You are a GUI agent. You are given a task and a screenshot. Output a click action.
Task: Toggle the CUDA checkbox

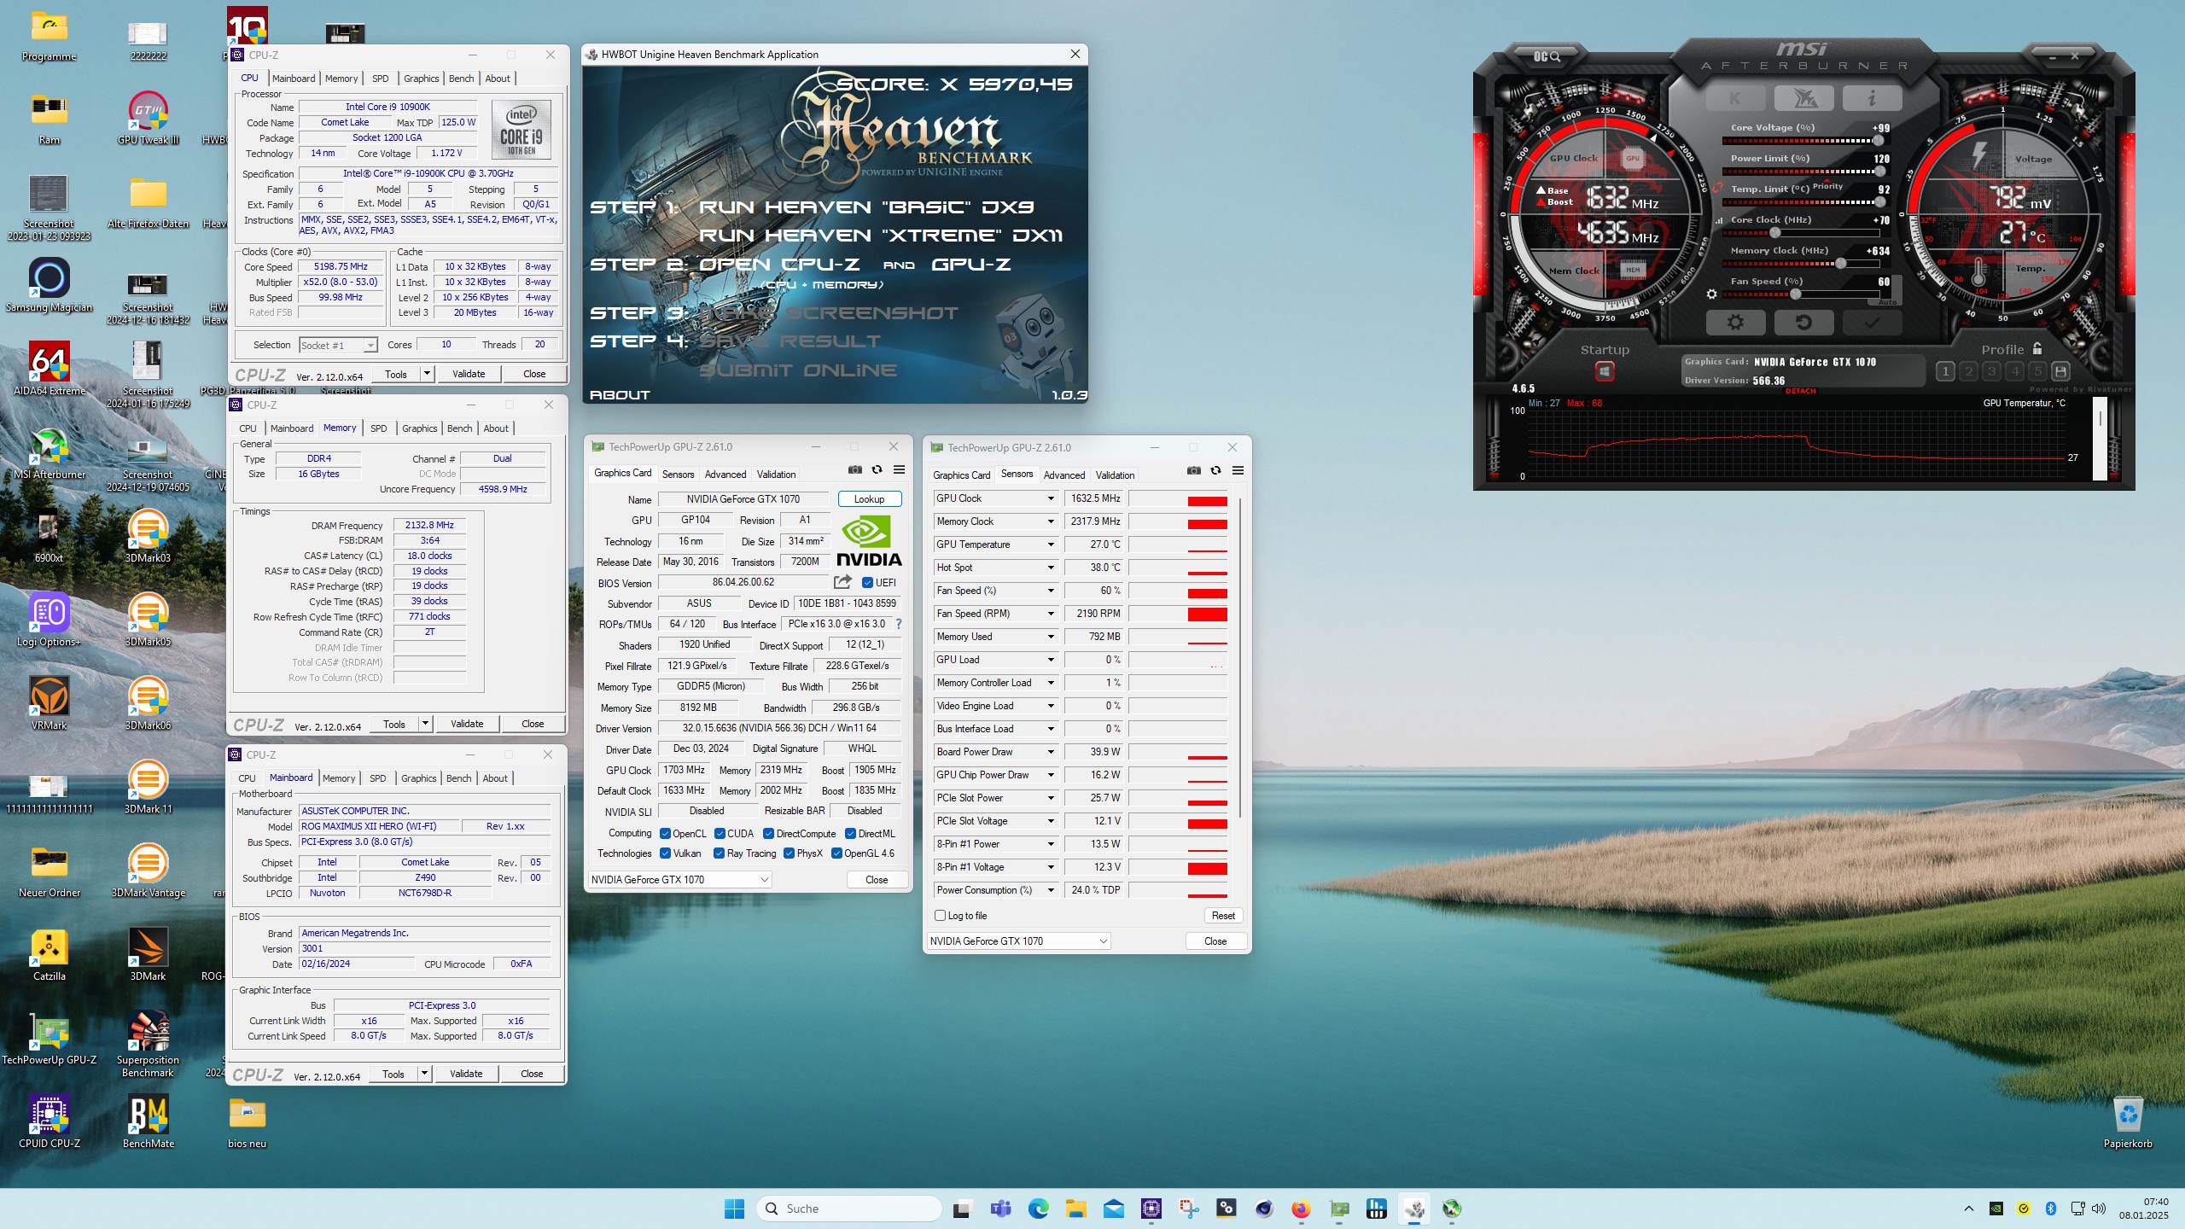[720, 834]
